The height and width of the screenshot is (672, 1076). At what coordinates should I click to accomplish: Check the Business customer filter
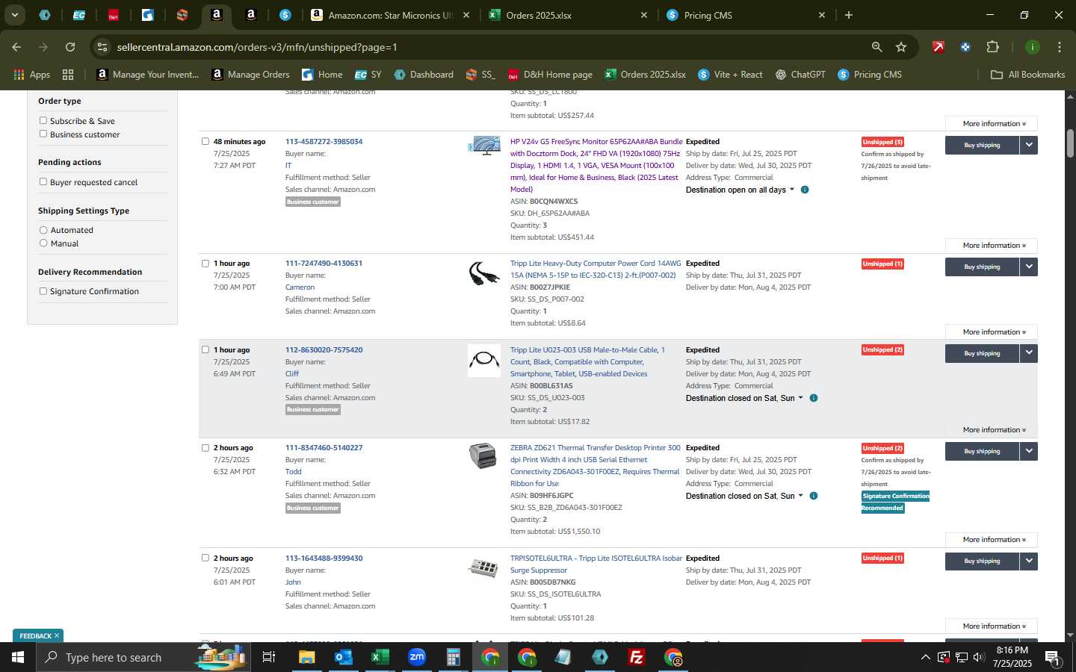click(43, 134)
